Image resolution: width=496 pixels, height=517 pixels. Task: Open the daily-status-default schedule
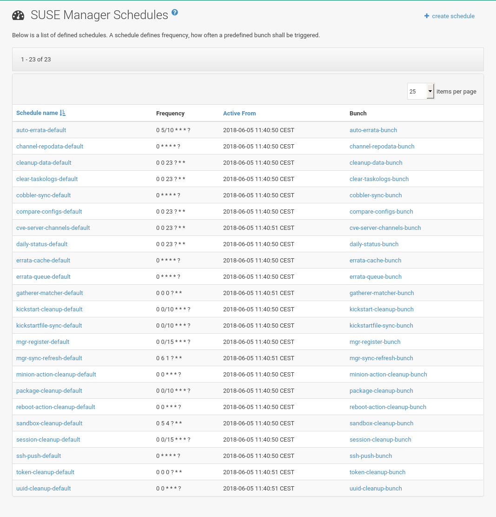[42, 244]
